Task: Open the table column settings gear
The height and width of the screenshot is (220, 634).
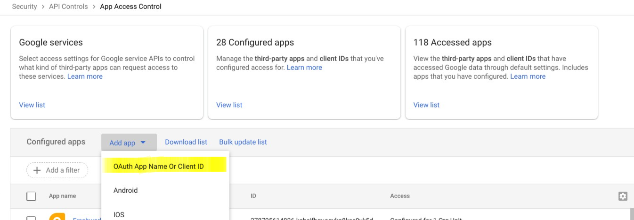Action: tap(623, 196)
